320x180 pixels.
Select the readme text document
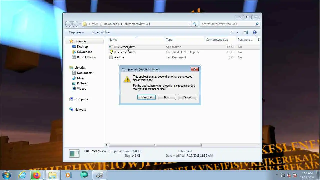point(119,57)
